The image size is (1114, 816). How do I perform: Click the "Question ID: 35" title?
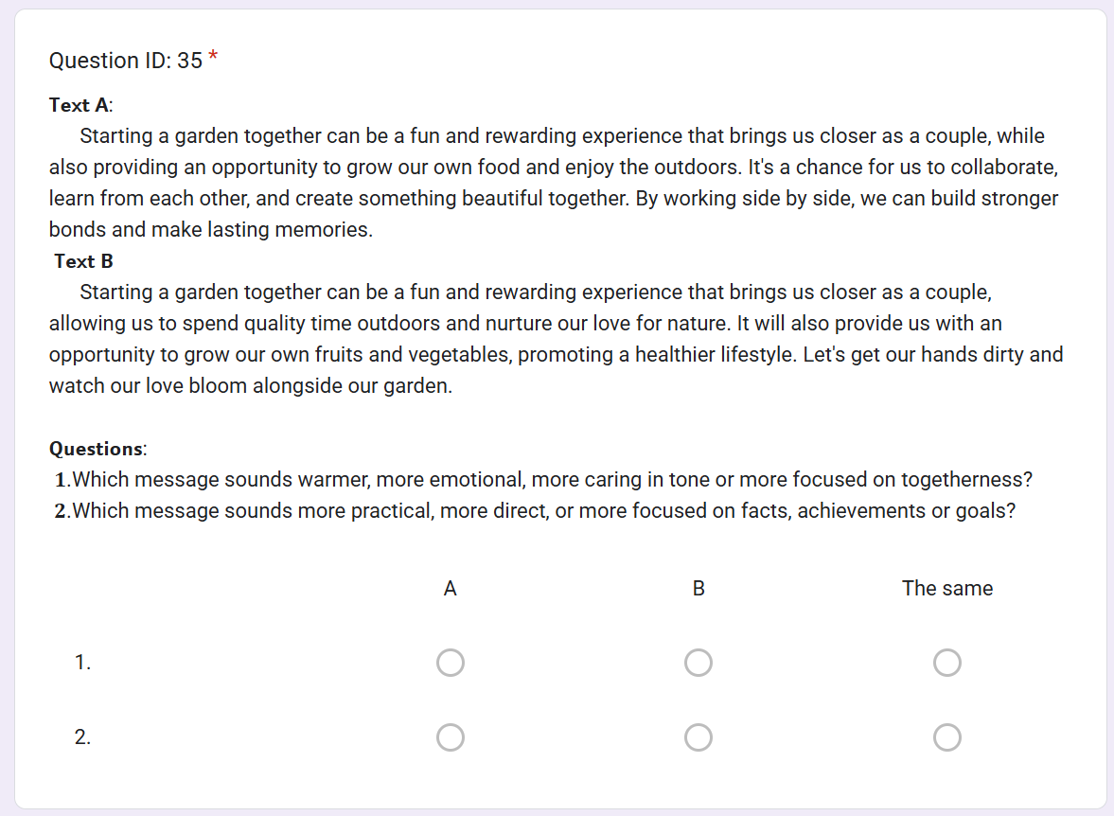(125, 61)
